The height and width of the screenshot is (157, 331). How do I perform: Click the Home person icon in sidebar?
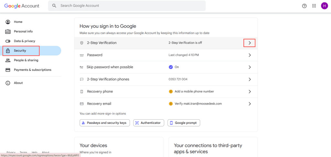pyautogui.click(x=8, y=22)
